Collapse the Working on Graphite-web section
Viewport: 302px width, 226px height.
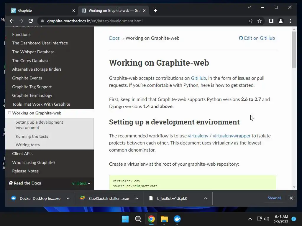9,113
